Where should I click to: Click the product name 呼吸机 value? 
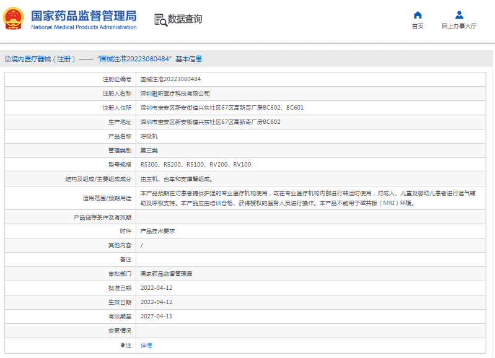[149, 136]
